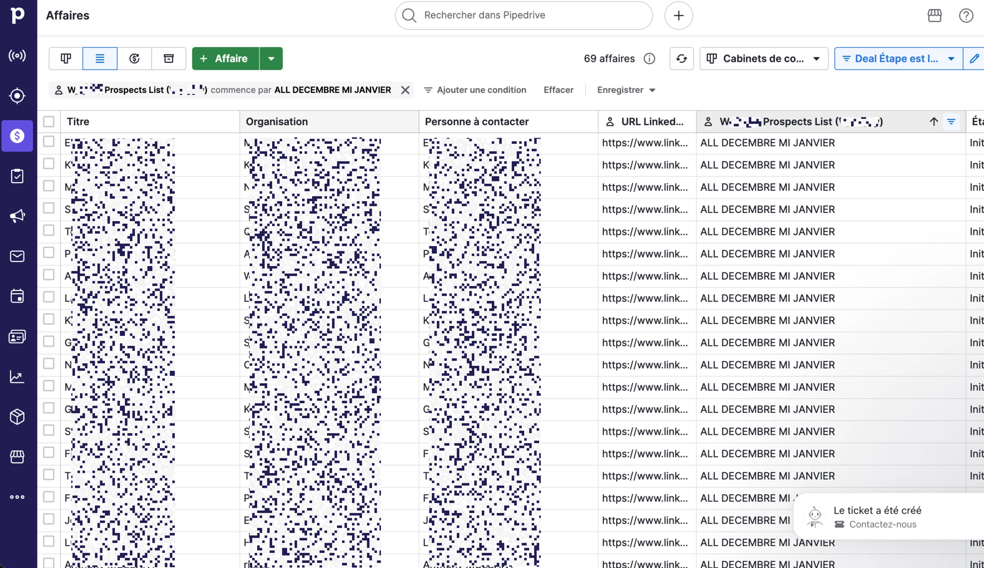
Task: Open the archive view icon
Action: 169,58
